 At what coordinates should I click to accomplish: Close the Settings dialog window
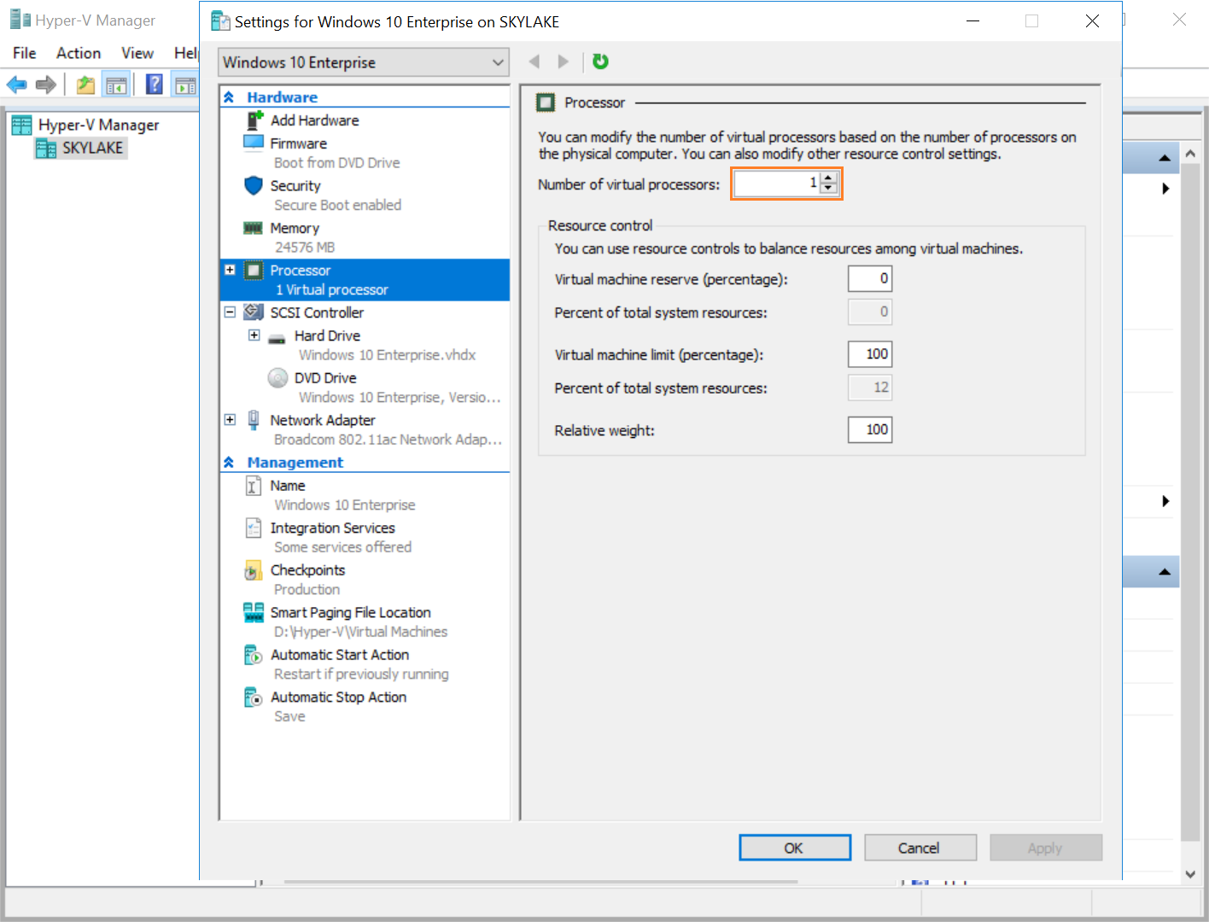(x=1092, y=21)
